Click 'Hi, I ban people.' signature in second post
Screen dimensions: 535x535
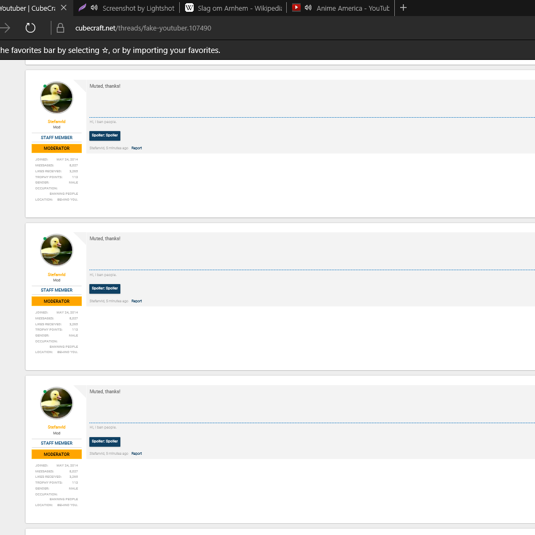tap(103, 274)
